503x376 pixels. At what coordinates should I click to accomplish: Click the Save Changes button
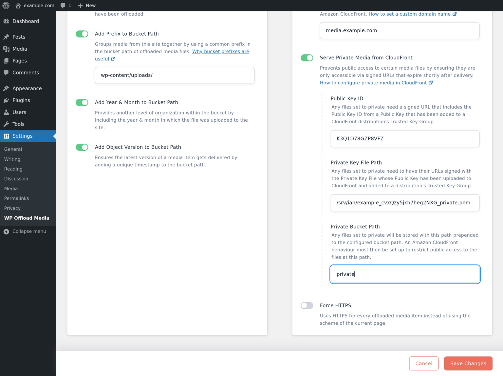pos(468,363)
